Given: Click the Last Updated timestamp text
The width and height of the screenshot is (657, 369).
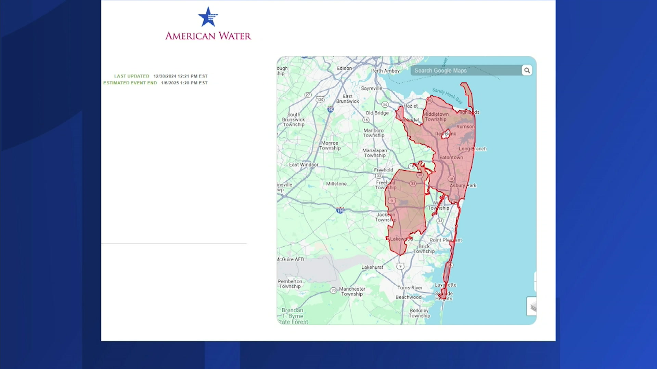Looking at the screenshot, I should (180, 76).
